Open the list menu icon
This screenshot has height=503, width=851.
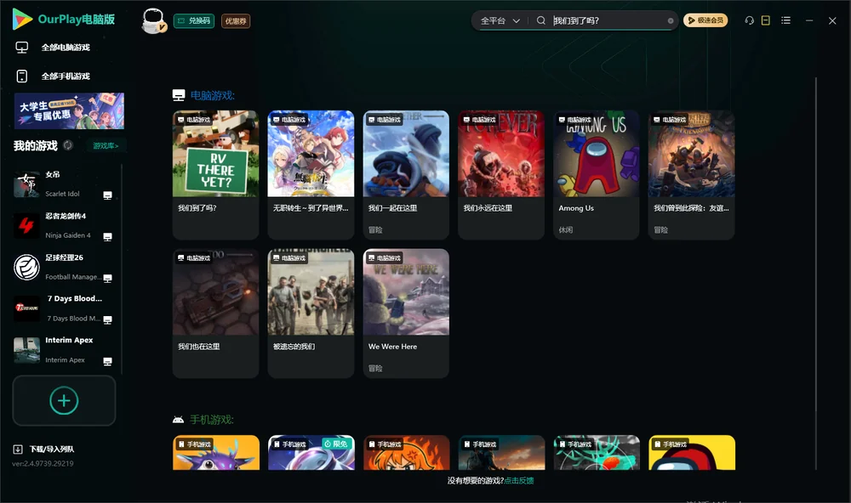(x=785, y=20)
